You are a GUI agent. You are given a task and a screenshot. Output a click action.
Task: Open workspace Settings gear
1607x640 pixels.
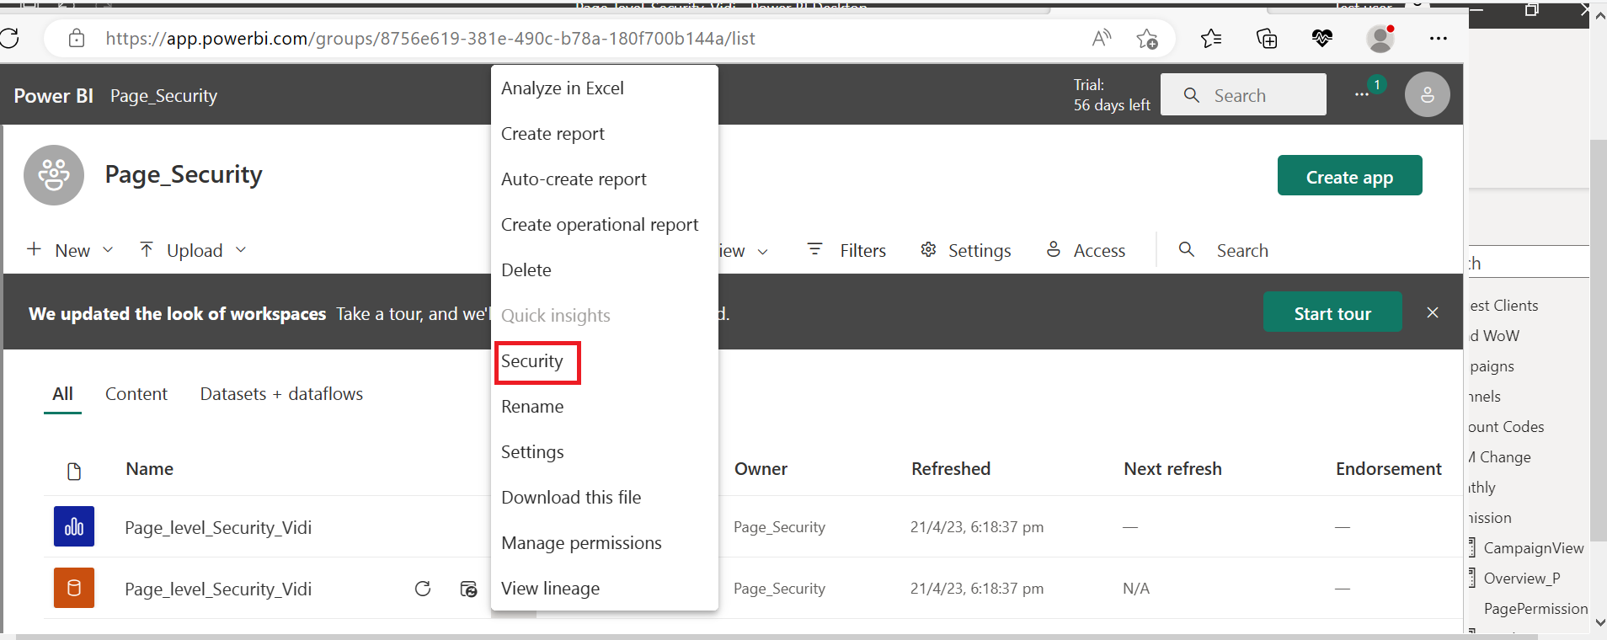click(965, 250)
